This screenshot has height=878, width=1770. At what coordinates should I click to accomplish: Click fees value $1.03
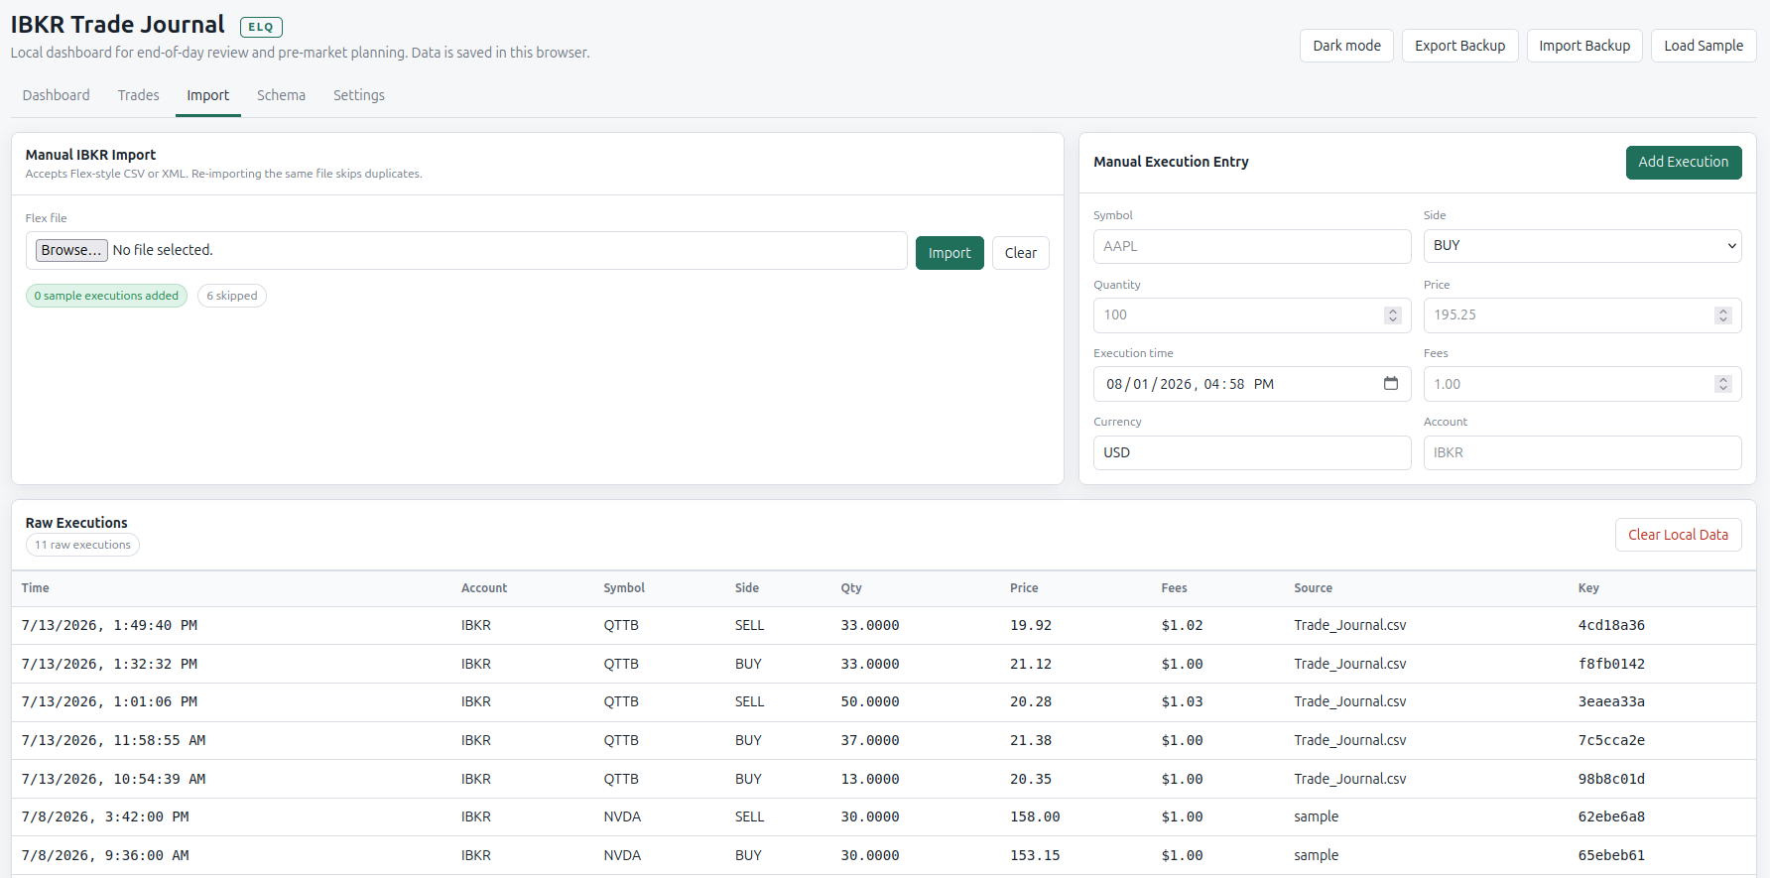(x=1182, y=701)
